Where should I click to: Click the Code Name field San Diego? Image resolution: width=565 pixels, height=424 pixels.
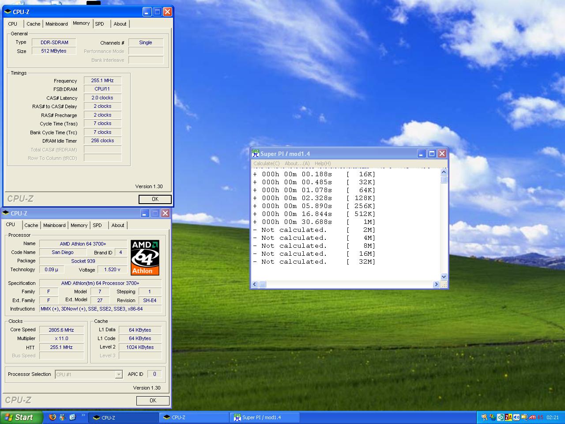63,252
